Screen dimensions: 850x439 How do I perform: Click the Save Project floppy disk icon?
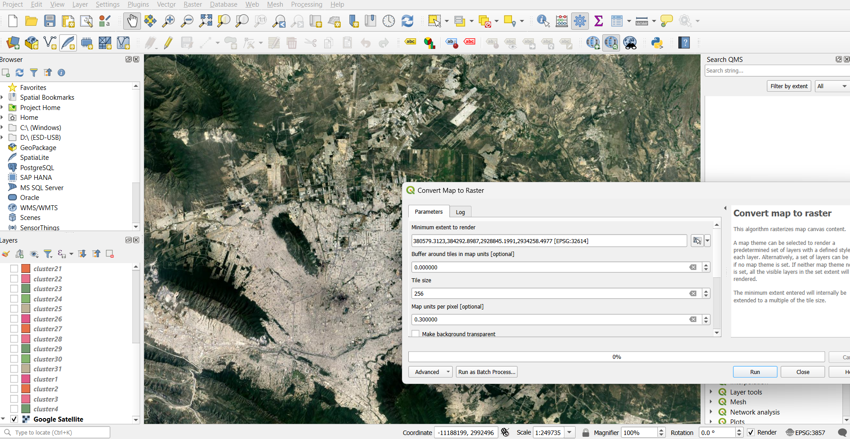pos(50,21)
